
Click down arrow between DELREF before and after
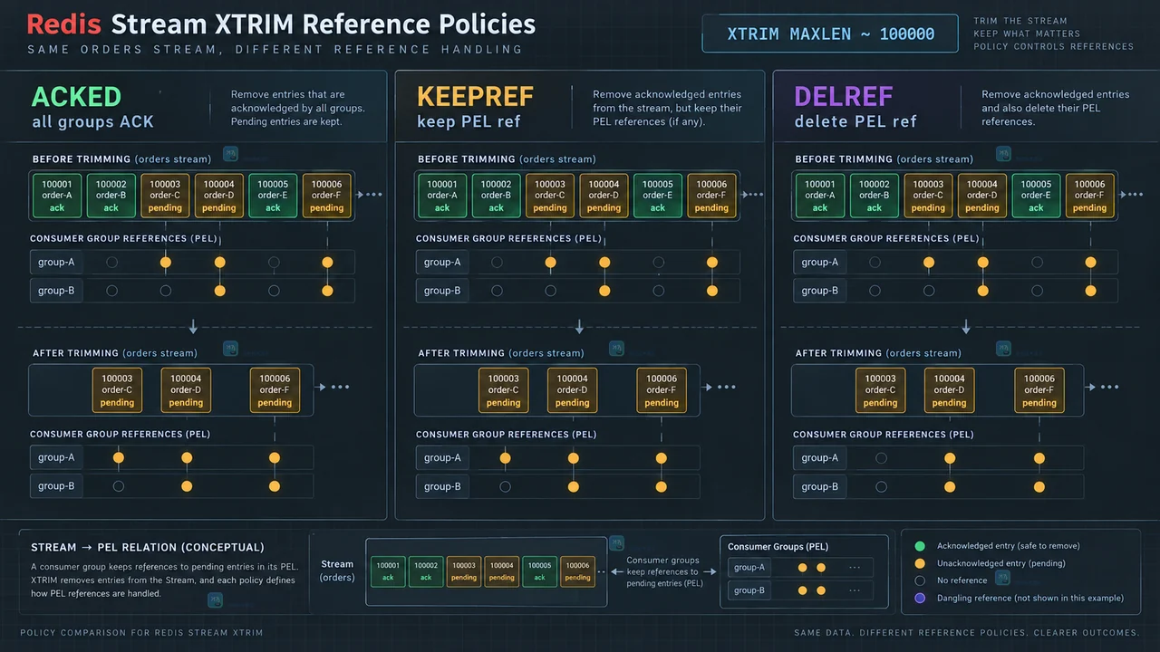[966, 327]
